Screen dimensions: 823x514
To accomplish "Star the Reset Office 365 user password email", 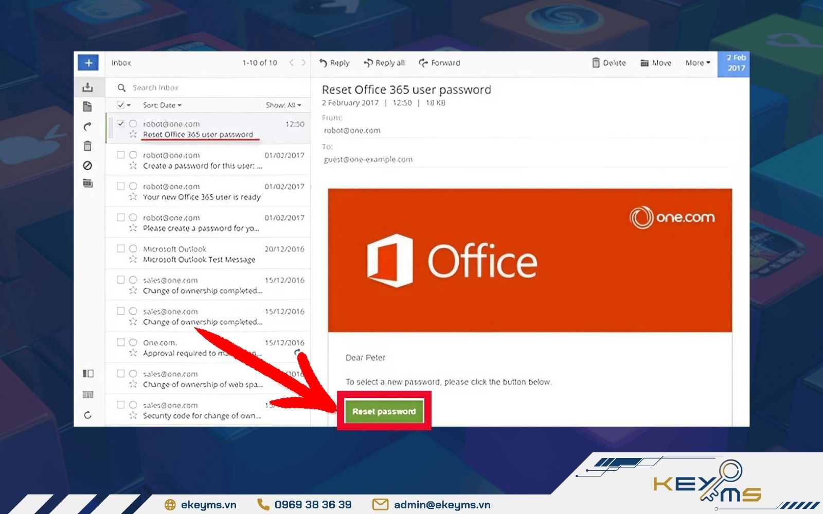I will [x=133, y=134].
